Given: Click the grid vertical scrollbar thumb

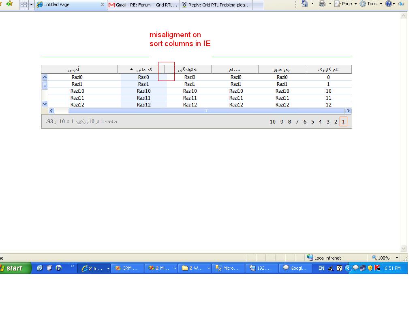Looking at the screenshot, I should [45, 85].
